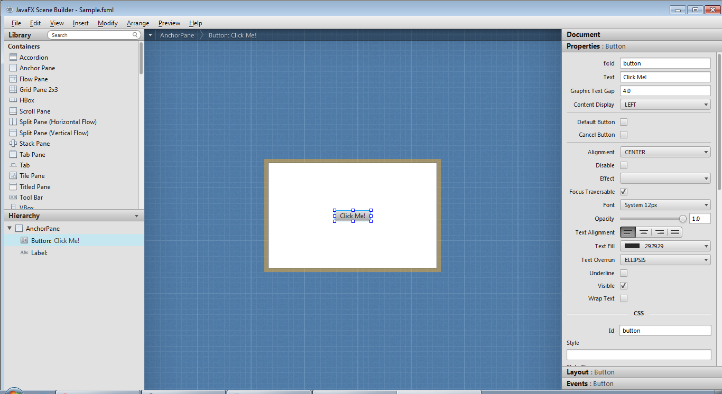Image resolution: width=722 pixels, height=394 pixels.
Task: Click the Library panel vertical scrollbar
Action: tap(141, 58)
